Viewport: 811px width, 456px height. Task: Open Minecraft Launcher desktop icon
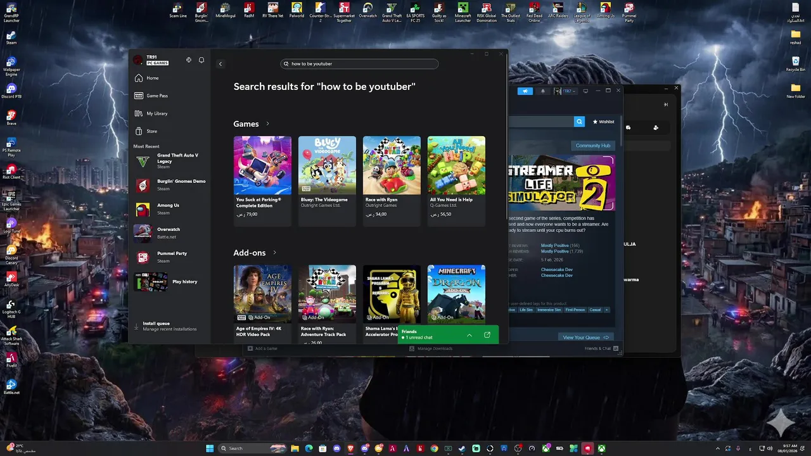(463, 12)
